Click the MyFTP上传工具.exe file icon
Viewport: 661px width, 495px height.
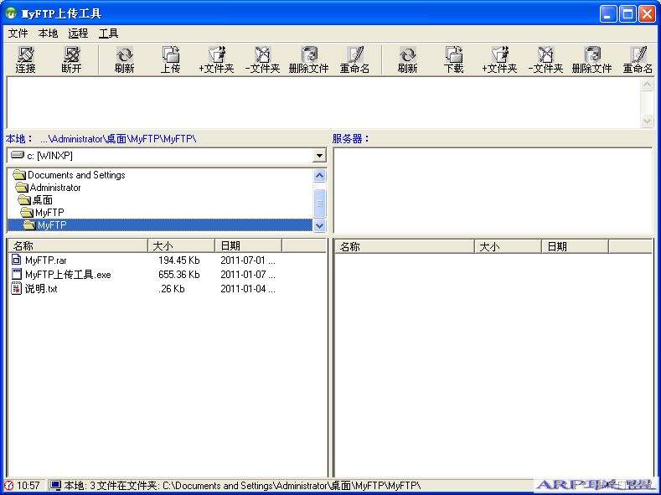click(17, 274)
